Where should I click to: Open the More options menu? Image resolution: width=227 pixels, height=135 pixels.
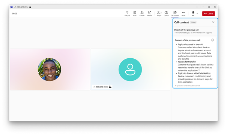(x=183, y=13)
